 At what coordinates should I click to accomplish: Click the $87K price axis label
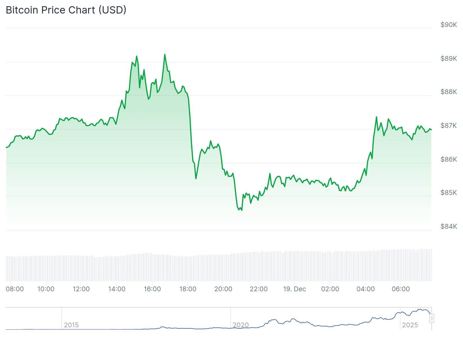click(449, 125)
